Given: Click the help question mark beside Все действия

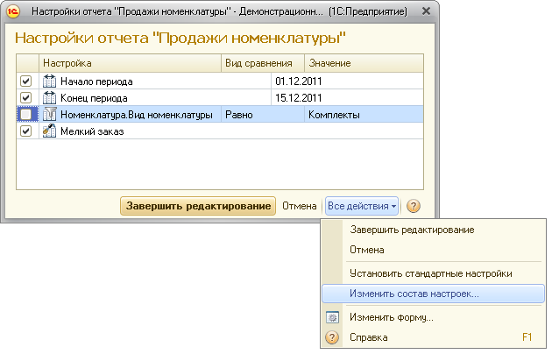Looking at the screenshot, I should point(414,206).
